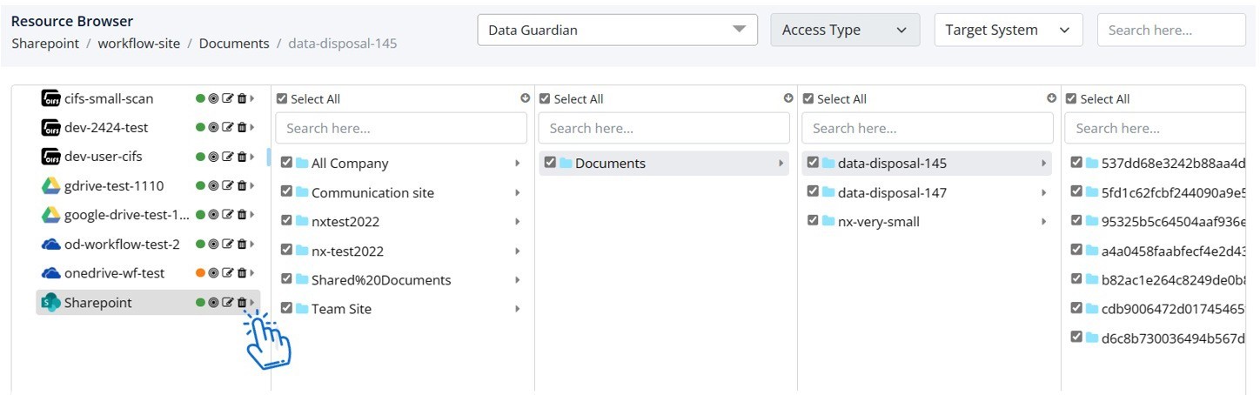Click the trash icon for od-workflow-test-2
Screen dimensions: 1260x395
[x=242, y=244]
